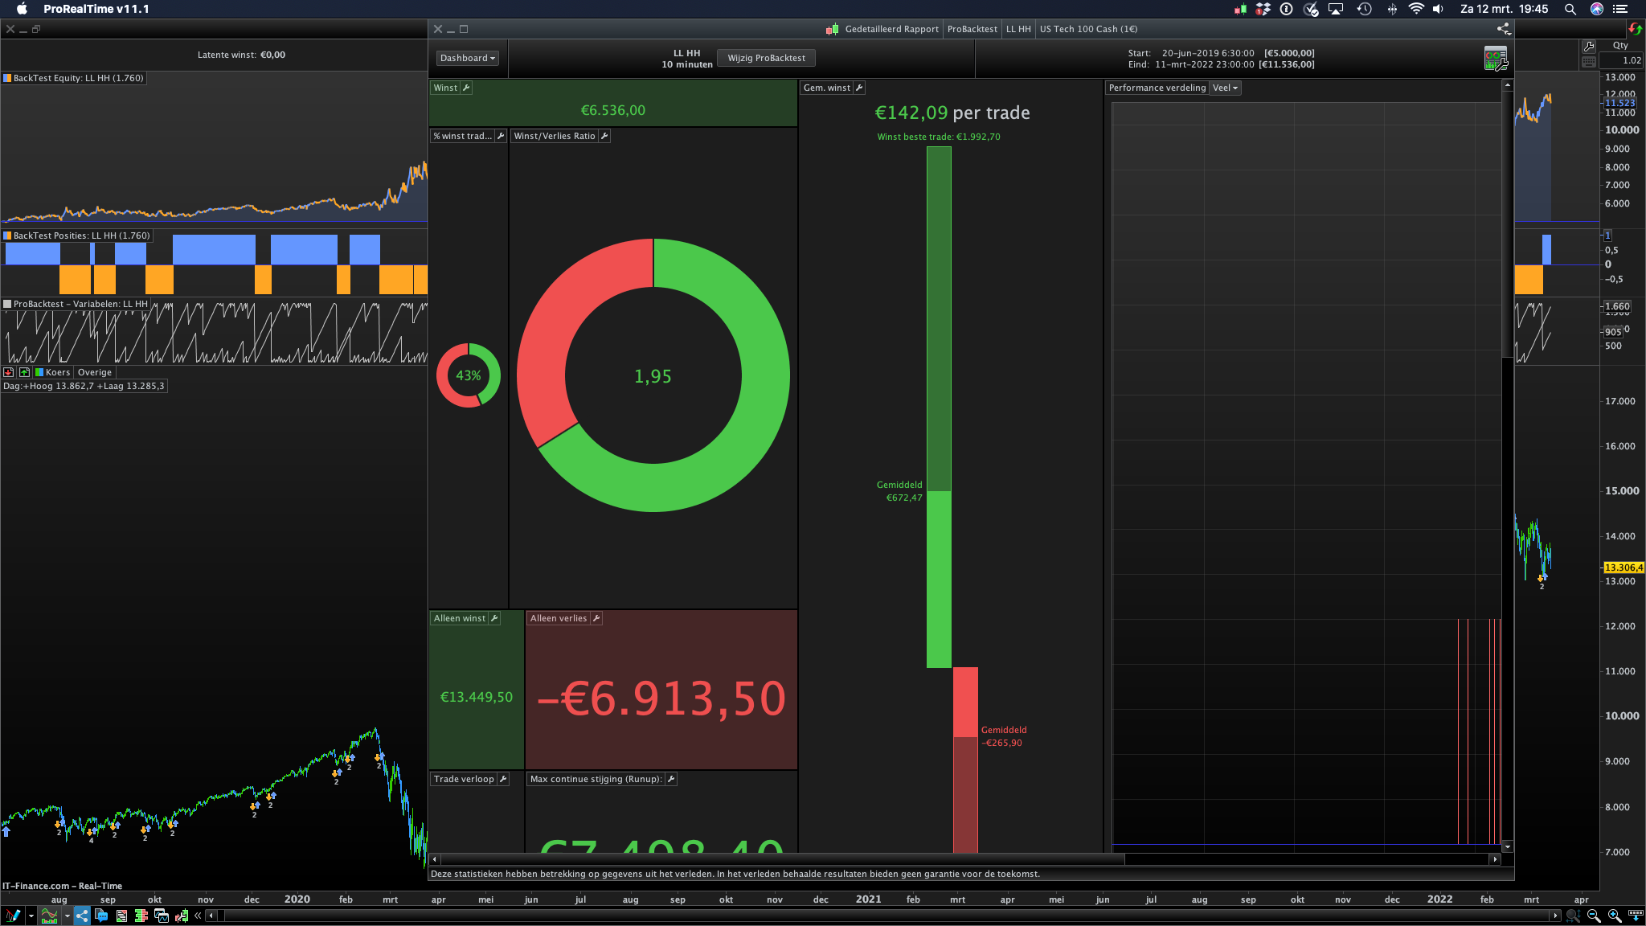Open wrench settings for Alleen verlies widget
Viewport: 1646px width, 926px height.
[x=596, y=619]
